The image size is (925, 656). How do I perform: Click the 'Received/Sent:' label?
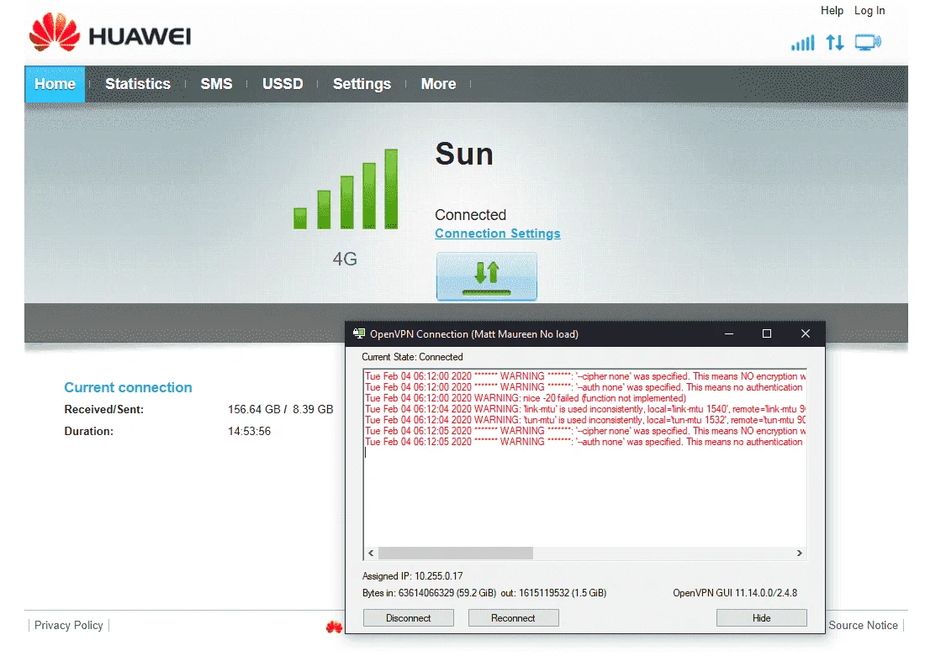tap(103, 409)
